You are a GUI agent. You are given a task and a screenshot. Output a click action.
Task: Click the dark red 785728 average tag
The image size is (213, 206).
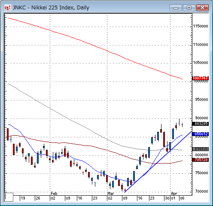[x=201, y=160]
